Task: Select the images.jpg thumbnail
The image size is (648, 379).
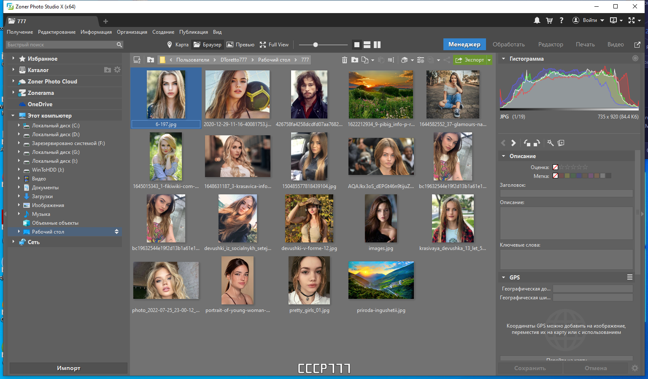Action: point(381,218)
